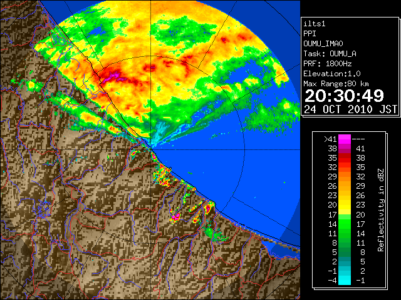Image resolution: width=401 pixels, height=300 pixels.
Task: Click the "---" entry on legend
Action: [358, 139]
